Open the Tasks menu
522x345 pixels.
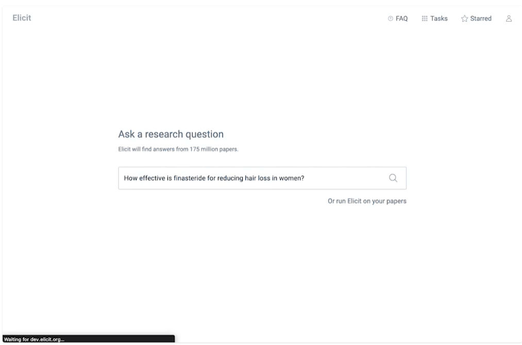(x=434, y=19)
